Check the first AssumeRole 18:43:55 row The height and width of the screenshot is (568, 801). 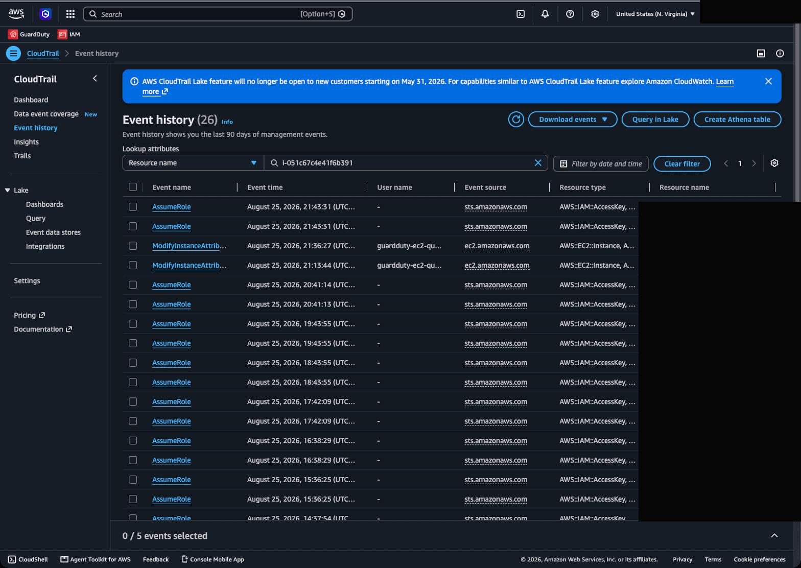(133, 363)
